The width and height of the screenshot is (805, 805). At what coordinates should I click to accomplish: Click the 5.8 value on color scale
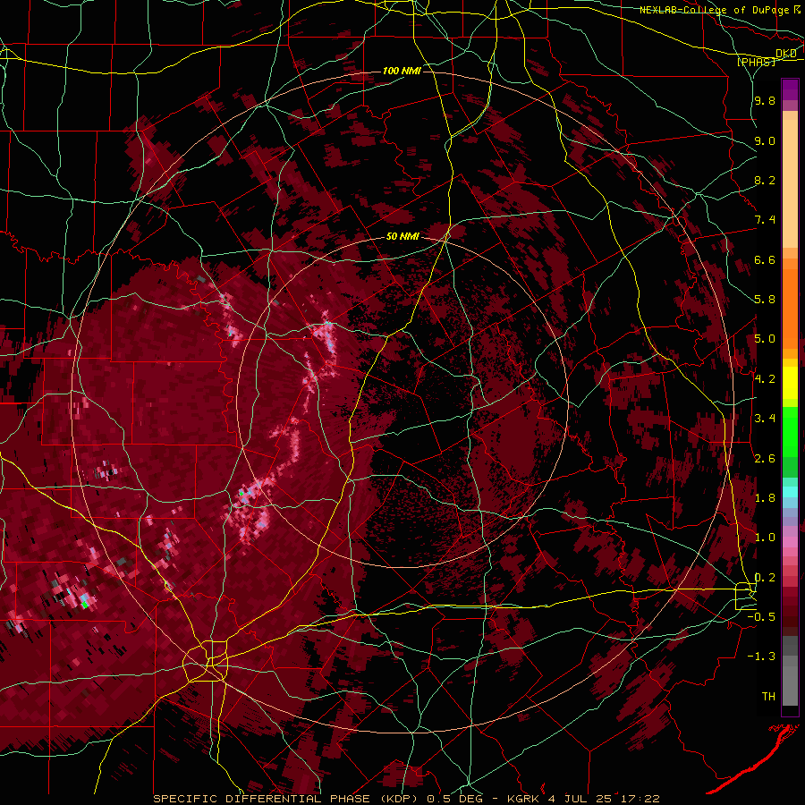(765, 300)
